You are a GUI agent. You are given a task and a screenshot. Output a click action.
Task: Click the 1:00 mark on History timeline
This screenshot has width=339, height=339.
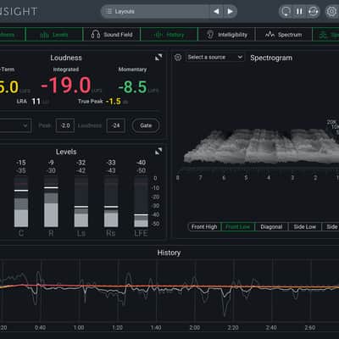pos(79,328)
